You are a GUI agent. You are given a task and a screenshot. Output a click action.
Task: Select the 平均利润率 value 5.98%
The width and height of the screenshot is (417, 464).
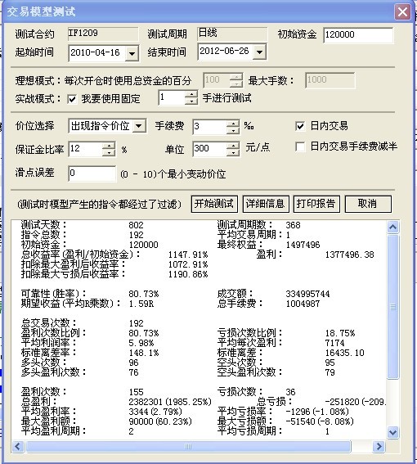tap(141, 343)
